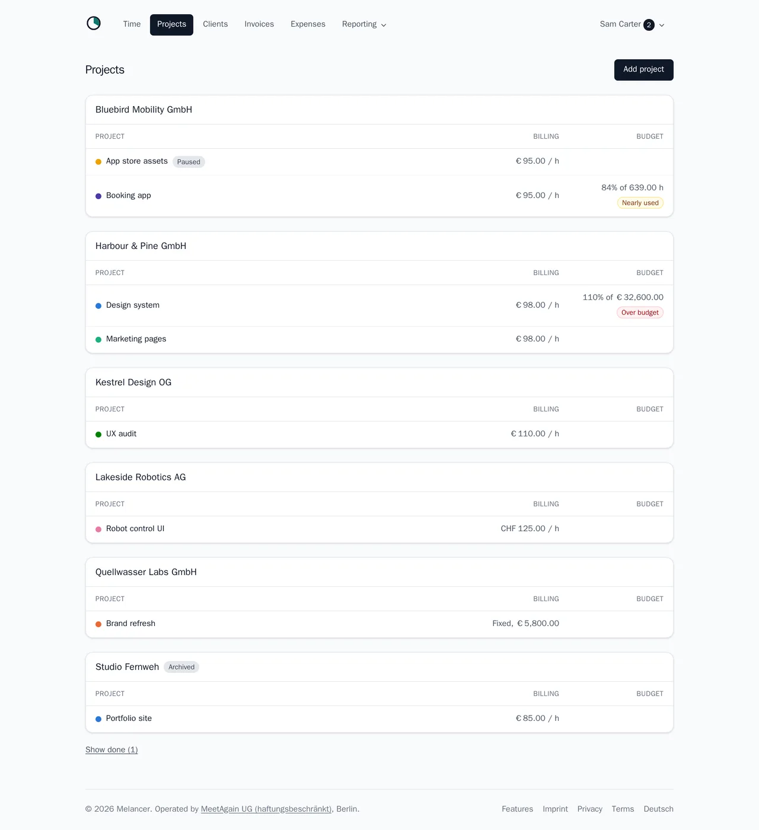Click the Paused status badge
The width and height of the screenshot is (759, 830).
189,162
